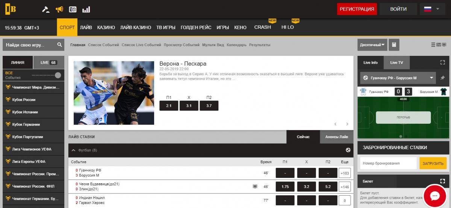451x208 pixels.
Task: Open the live scores icon
Action: pos(73,9)
